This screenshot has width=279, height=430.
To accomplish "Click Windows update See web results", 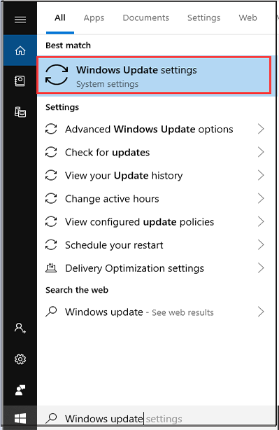I will pyautogui.click(x=156, y=312).
